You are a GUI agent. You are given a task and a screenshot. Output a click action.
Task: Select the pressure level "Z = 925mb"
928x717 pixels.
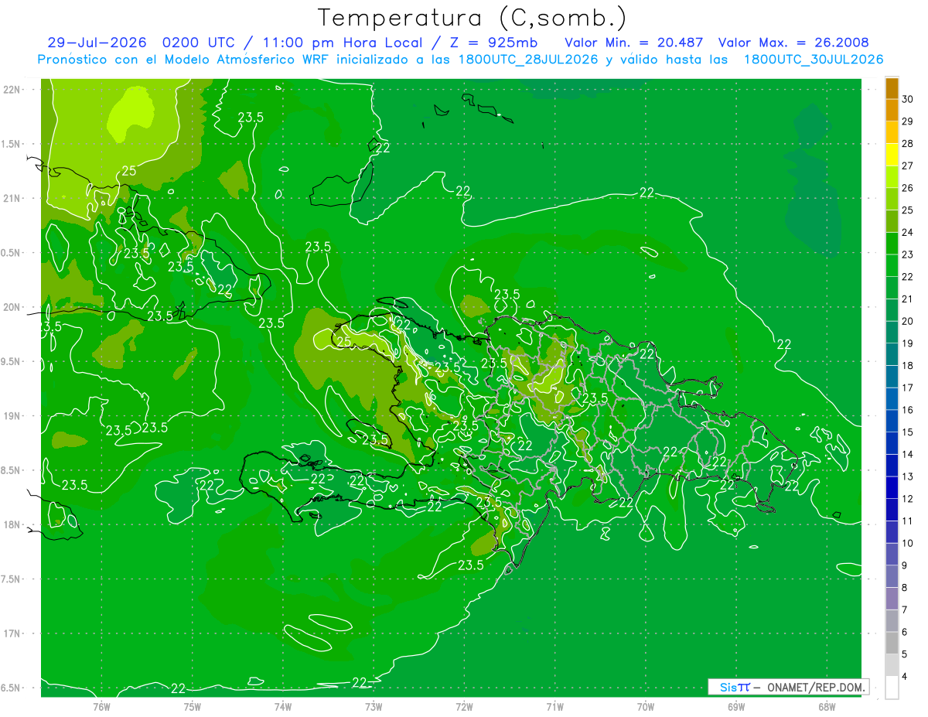tap(494, 43)
